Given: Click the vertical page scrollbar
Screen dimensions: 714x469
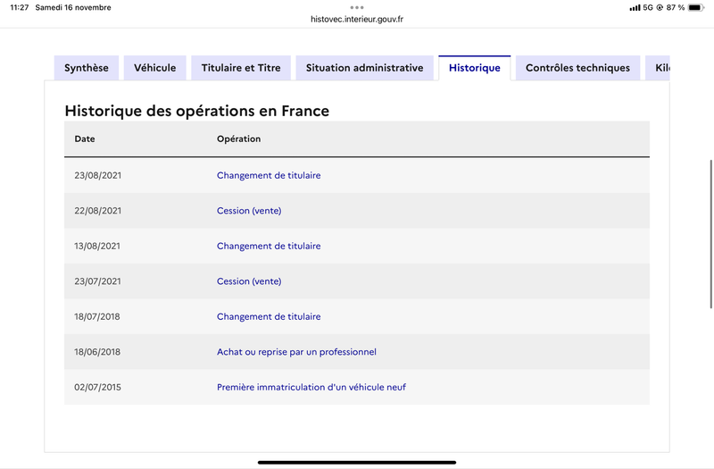Looking at the screenshot, I should point(710,234).
